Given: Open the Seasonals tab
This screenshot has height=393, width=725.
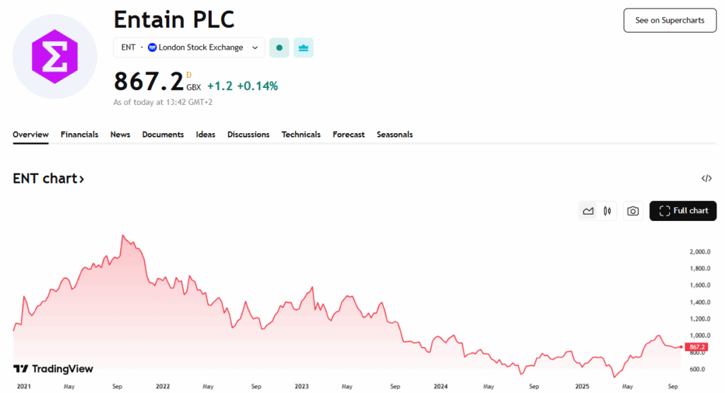Looking at the screenshot, I should tap(394, 135).
